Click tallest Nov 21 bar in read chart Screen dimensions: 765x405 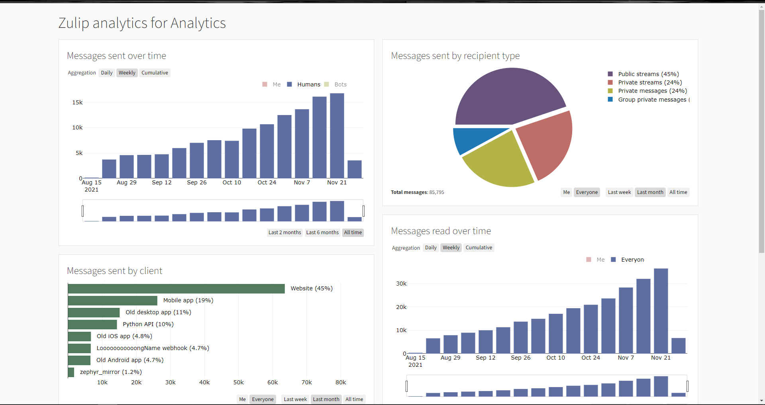tap(661, 311)
